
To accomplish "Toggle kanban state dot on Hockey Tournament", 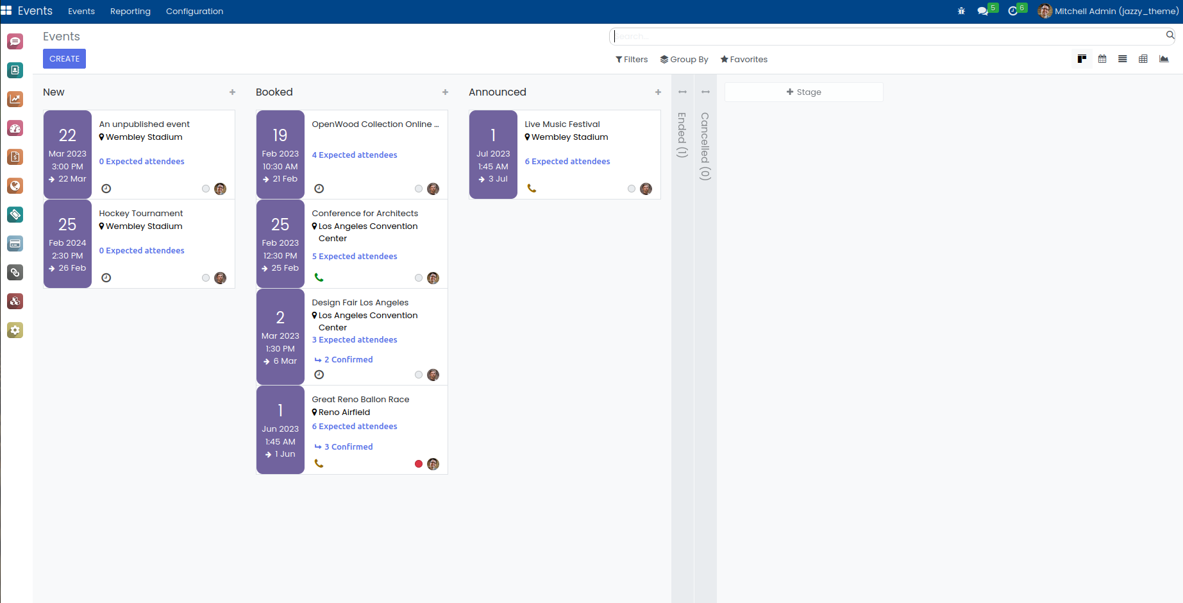I will pos(206,278).
